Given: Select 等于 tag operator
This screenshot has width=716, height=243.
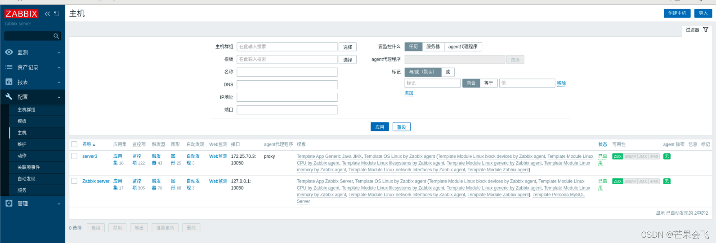Looking at the screenshot, I should tap(488, 83).
